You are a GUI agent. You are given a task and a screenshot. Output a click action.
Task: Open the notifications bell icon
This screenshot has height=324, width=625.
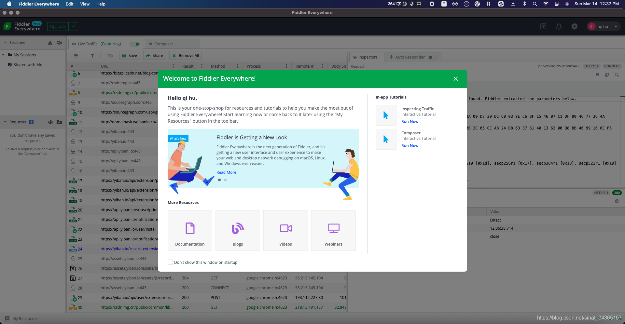pos(559,27)
